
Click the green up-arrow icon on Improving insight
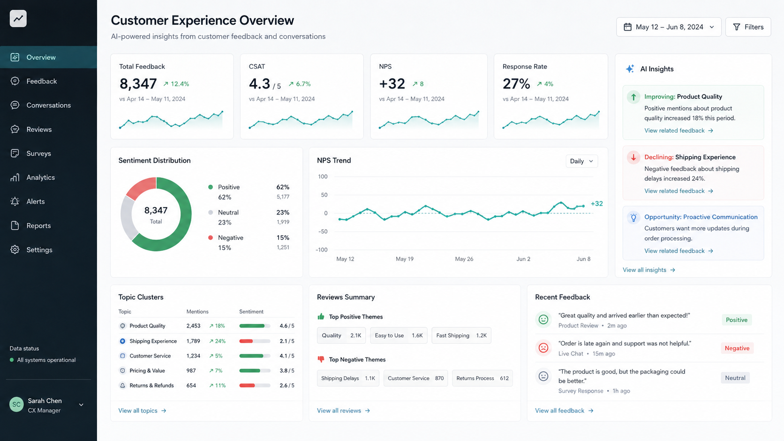633,97
